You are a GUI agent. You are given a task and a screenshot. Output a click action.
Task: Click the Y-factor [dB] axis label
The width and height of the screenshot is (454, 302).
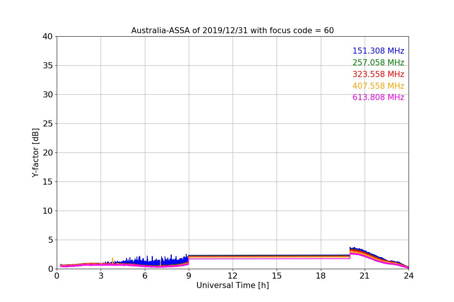(36, 153)
